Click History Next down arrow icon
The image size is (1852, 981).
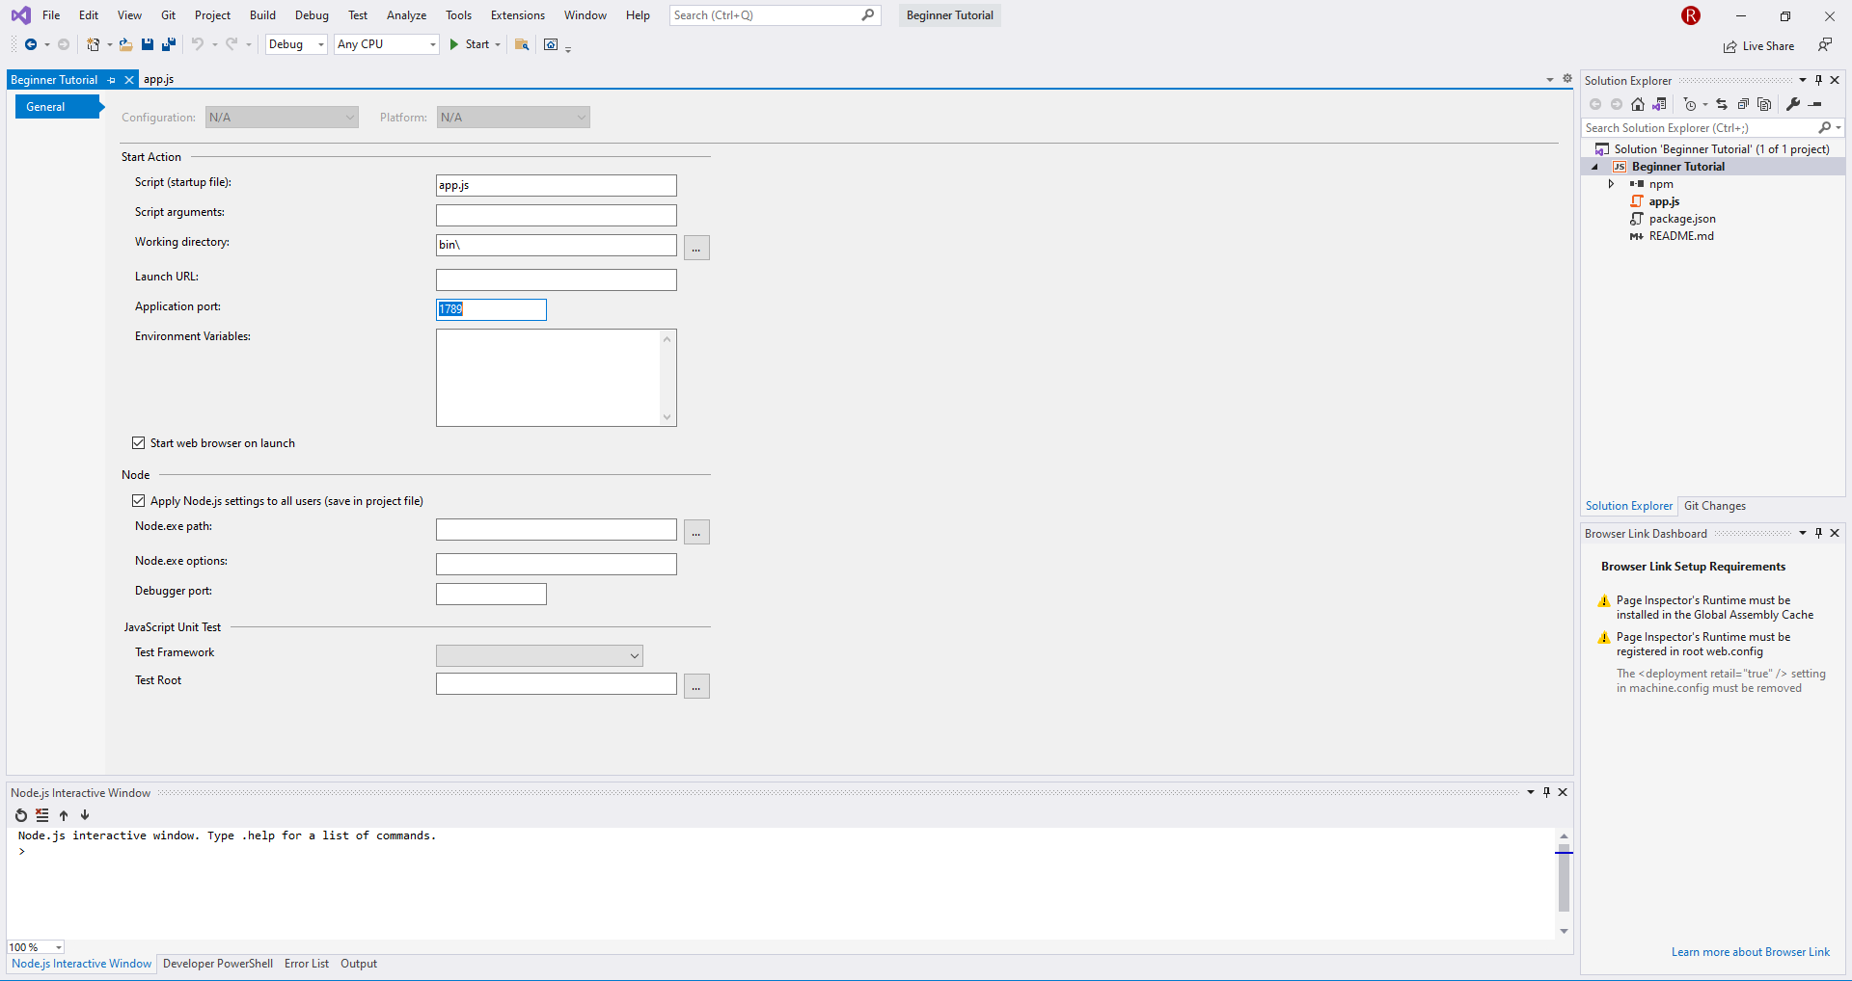point(85,815)
